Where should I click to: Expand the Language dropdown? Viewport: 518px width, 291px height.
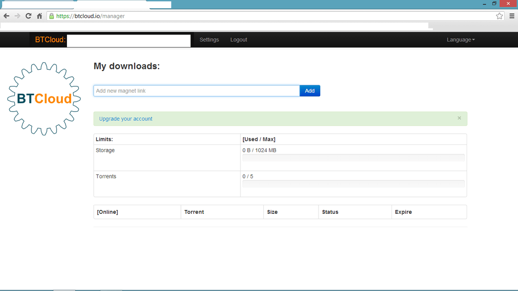point(461,40)
